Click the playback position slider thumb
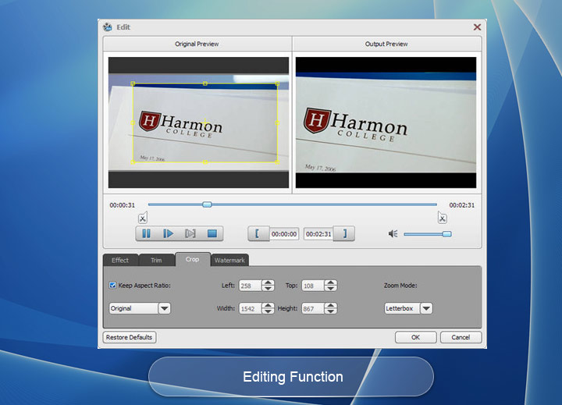This screenshot has width=562, height=405. click(x=207, y=204)
